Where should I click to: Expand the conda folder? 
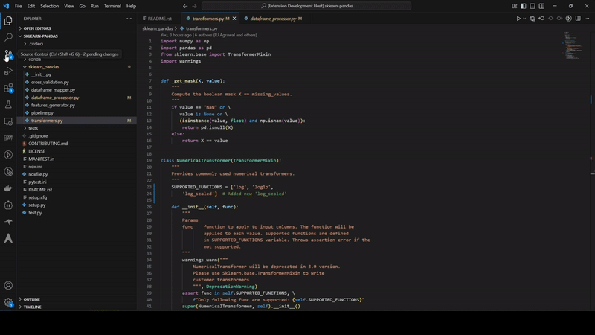click(34, 60)
